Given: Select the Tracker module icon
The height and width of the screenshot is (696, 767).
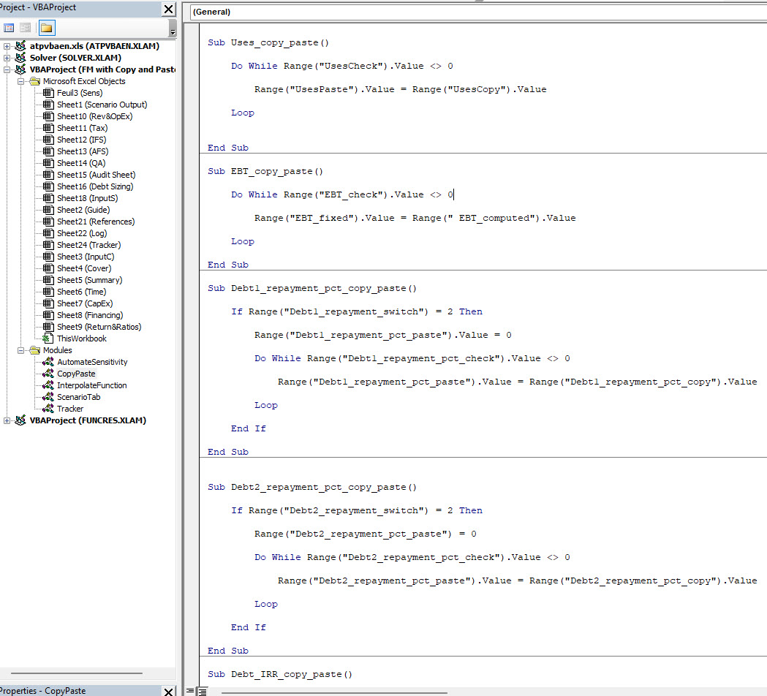Looking at the screenshot, I should pyautogui.click(x=48, y=409).
